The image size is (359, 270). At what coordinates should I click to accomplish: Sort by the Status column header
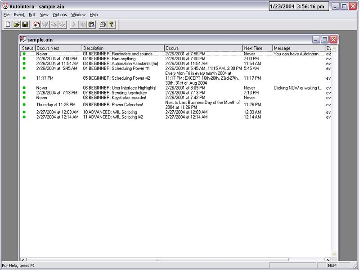28,48
